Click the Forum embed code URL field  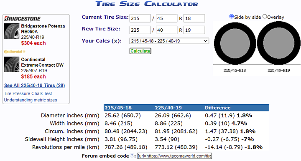coord(175,156)
